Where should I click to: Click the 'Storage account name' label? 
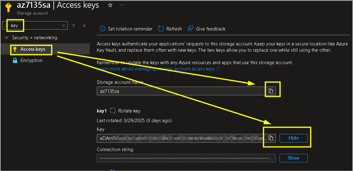pyautogui.click(x=120, y=82)
